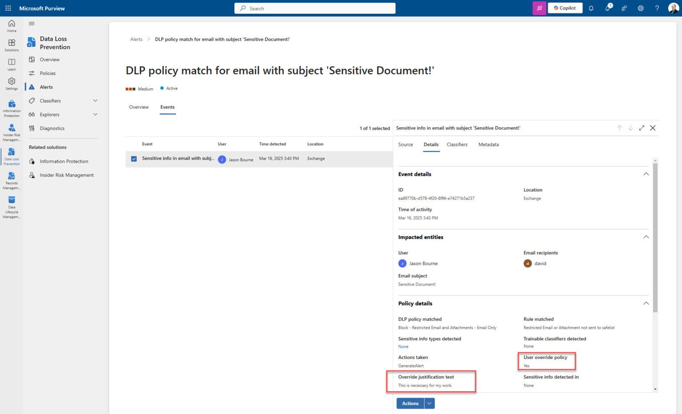
Task: Navigate to Purview Home from left rail
Action: tap(11, 26)
